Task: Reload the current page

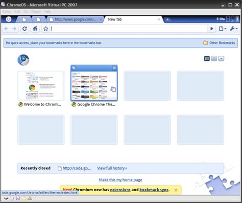Action: tap(25, 29)
